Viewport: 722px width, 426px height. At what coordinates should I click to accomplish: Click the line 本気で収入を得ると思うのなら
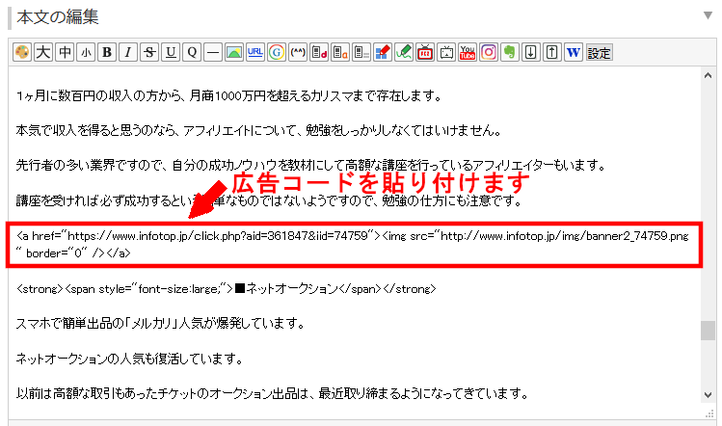pos(258,131)
